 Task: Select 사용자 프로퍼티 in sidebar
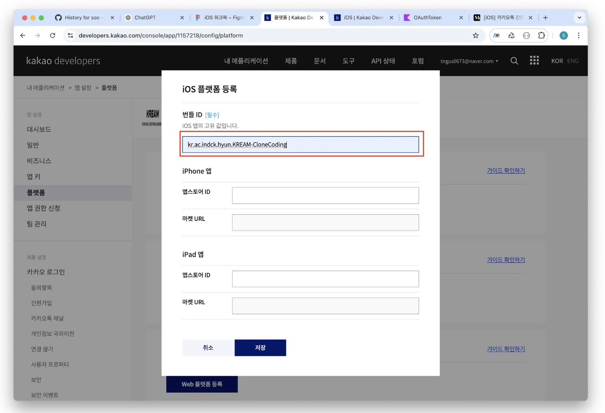click(x=50, y=364)
